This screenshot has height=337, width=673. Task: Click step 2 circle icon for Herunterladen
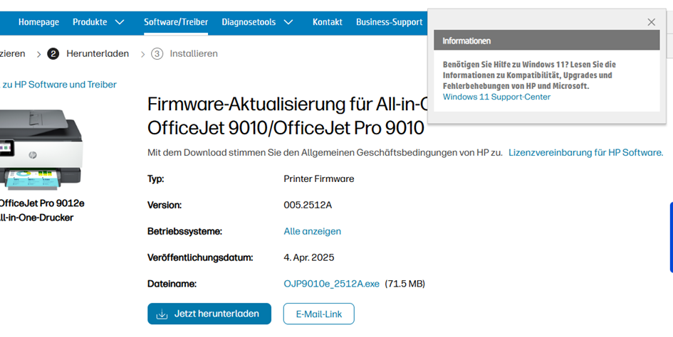point(53,54)
